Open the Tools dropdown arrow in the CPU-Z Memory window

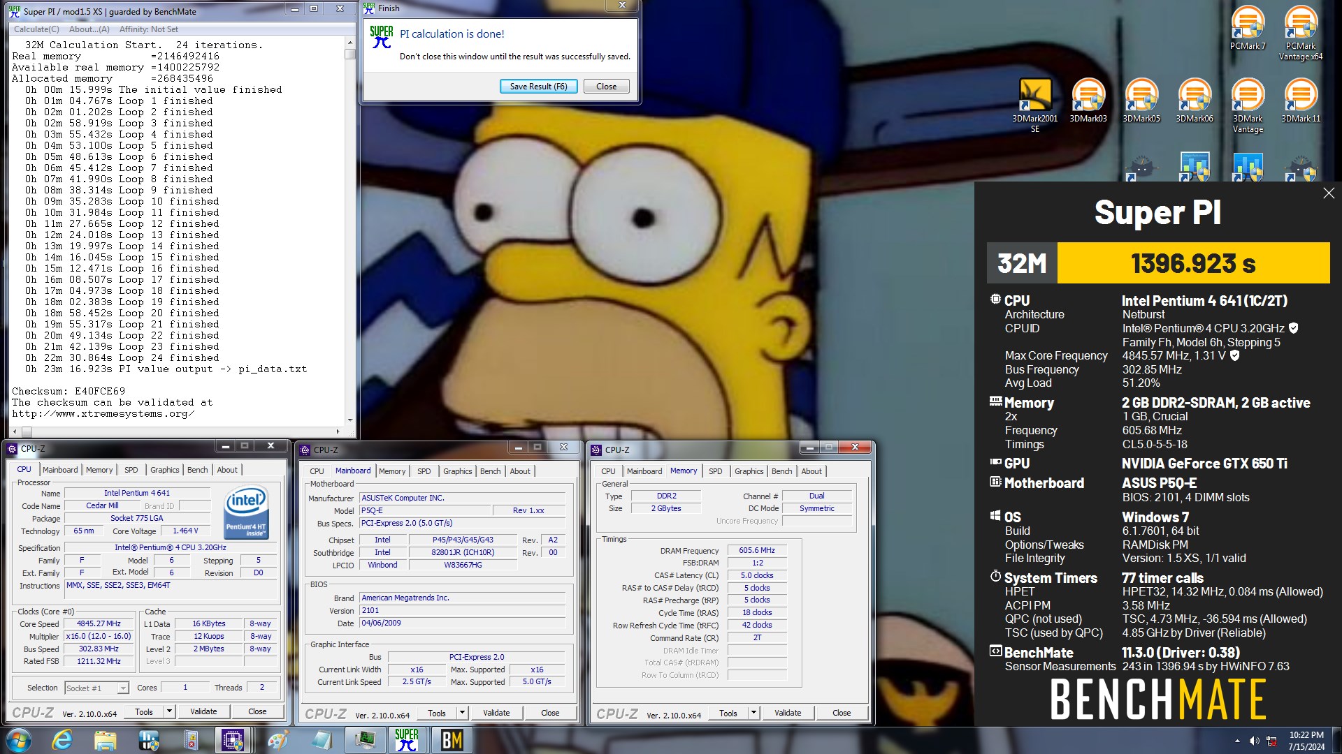click(x=753, y=713)
